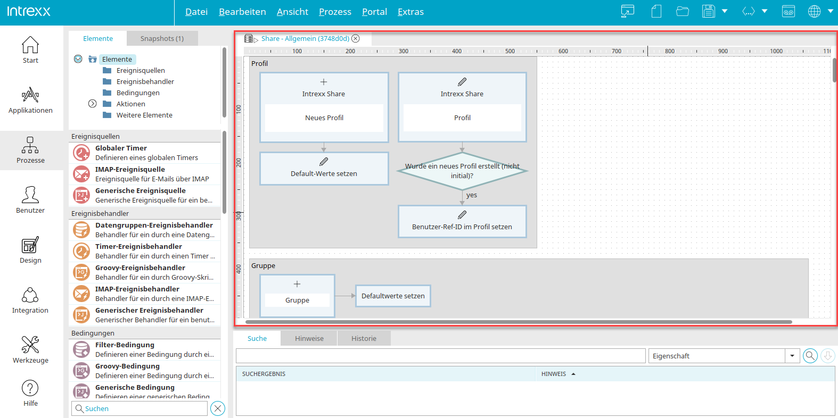Select the Timer-Ereignisbehandler icon

(81, 251)
